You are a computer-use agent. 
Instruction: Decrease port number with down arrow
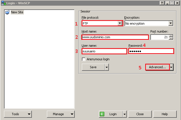pos(171,38)
